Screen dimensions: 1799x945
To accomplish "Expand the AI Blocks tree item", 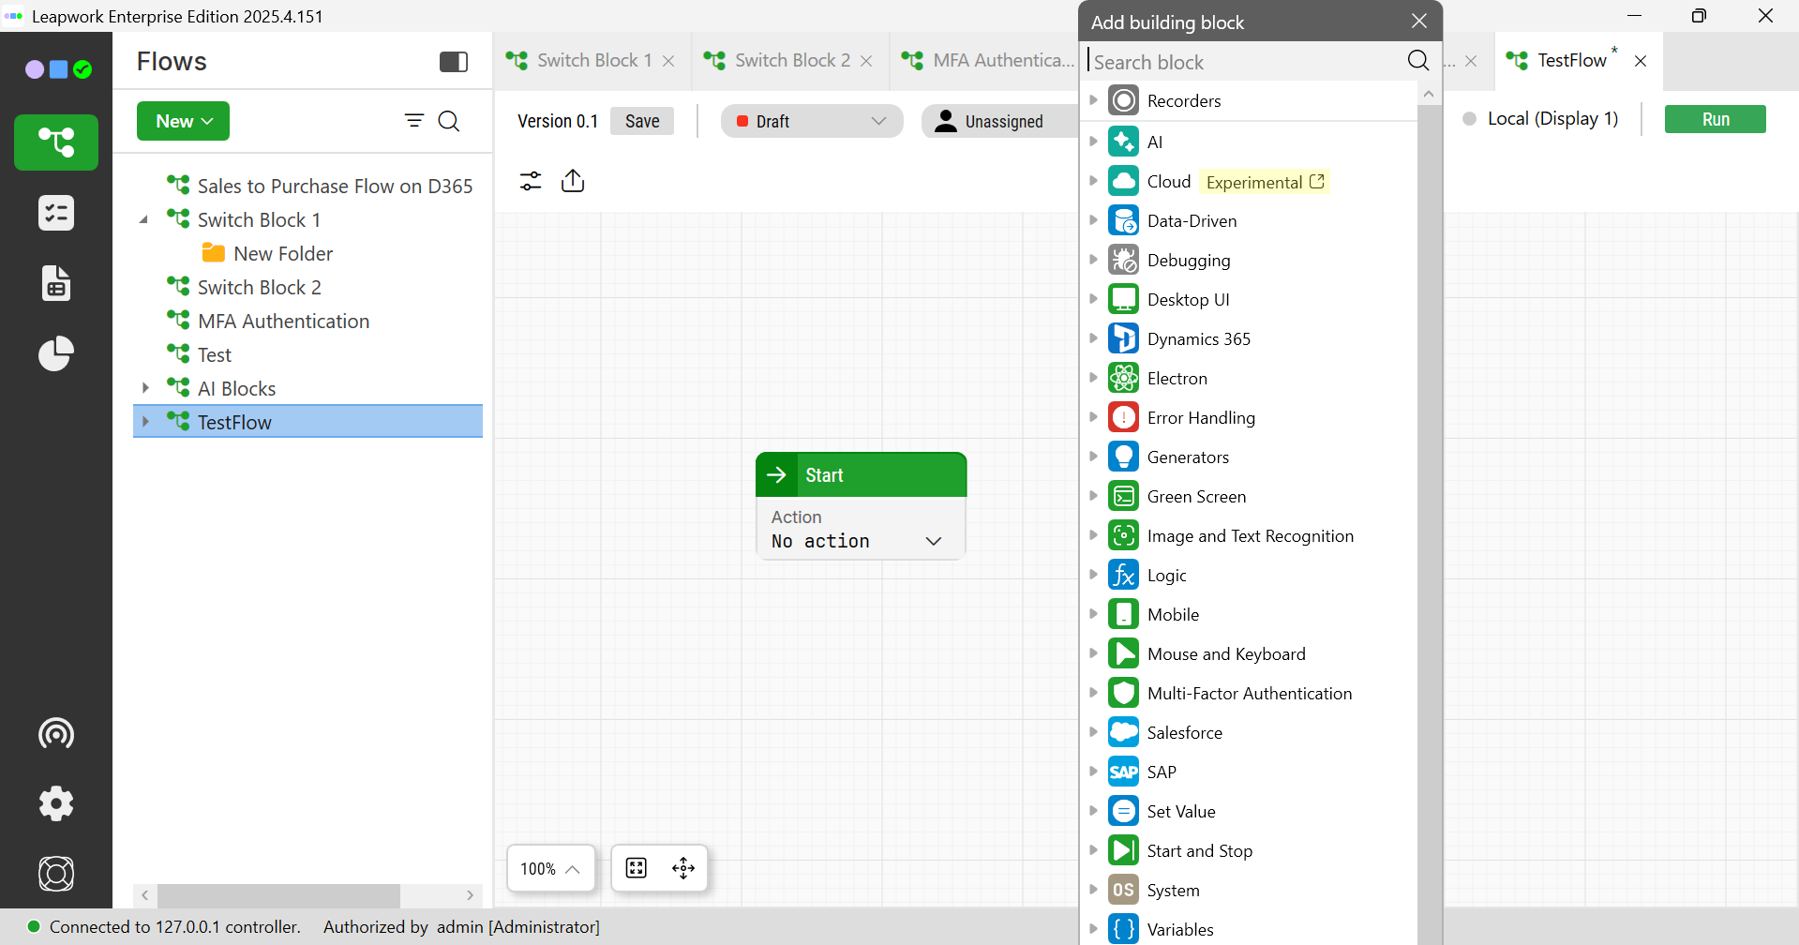I will point(145,388).
